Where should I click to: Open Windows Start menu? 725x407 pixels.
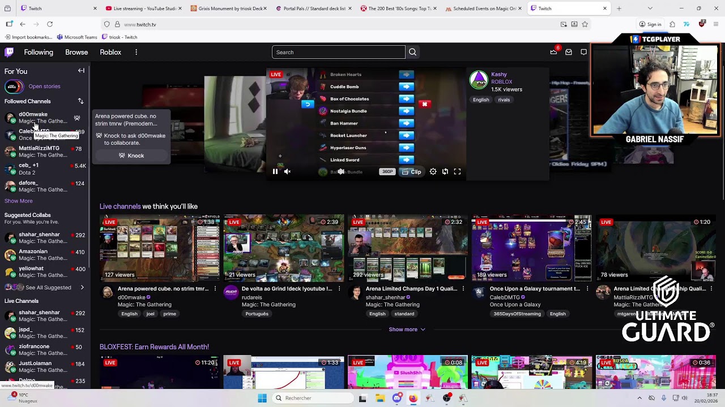[x=262, y=398]
